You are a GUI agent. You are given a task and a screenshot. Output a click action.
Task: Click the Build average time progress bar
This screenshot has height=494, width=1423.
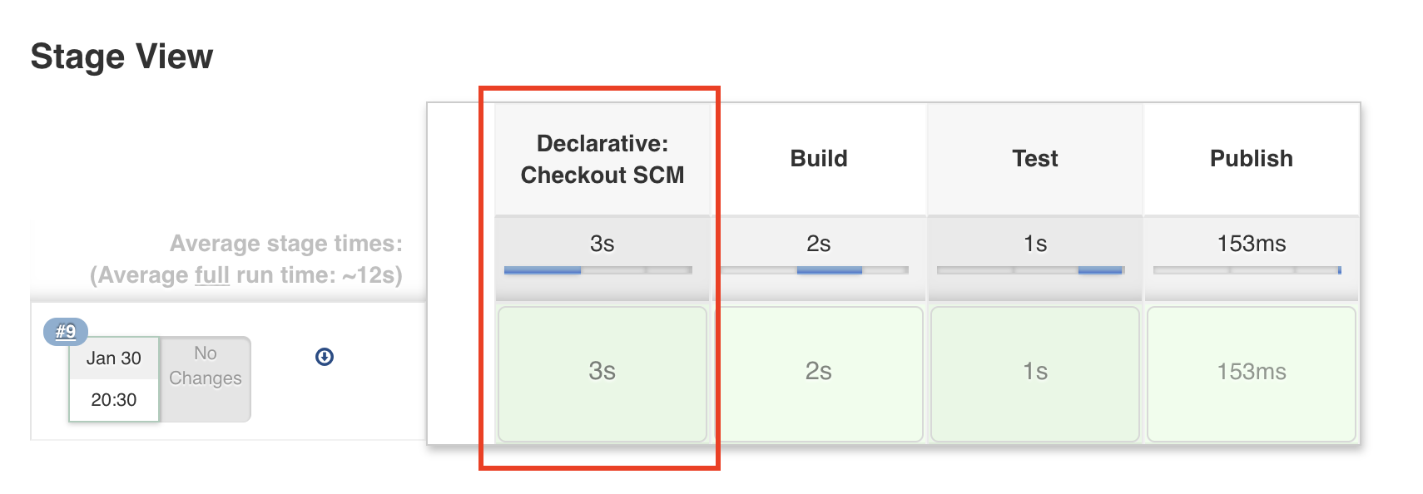pyautogui.click(x=814, y=270)
